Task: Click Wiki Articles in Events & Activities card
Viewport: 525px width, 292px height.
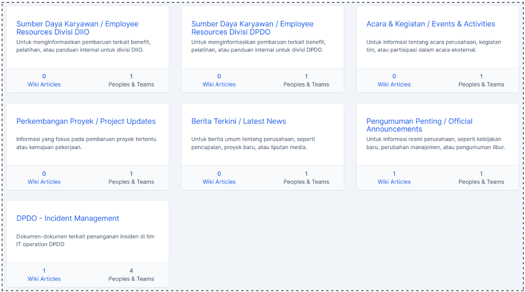Action: tap(394, 85)
